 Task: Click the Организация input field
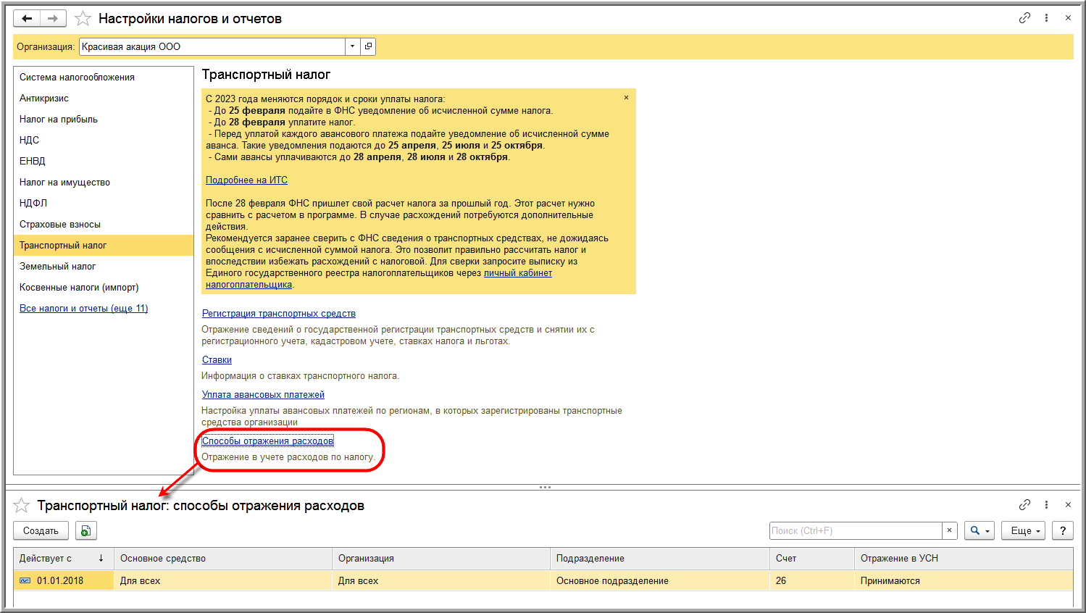click(x=212, y=46)
